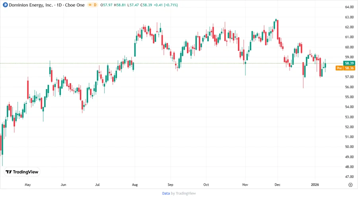Click the 64.00 price axis label

coord(349,7)
